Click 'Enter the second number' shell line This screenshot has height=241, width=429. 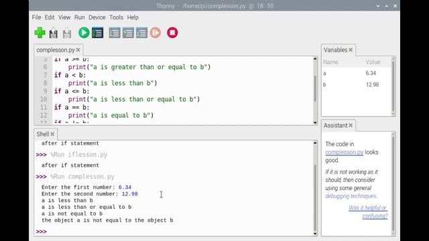90,193
